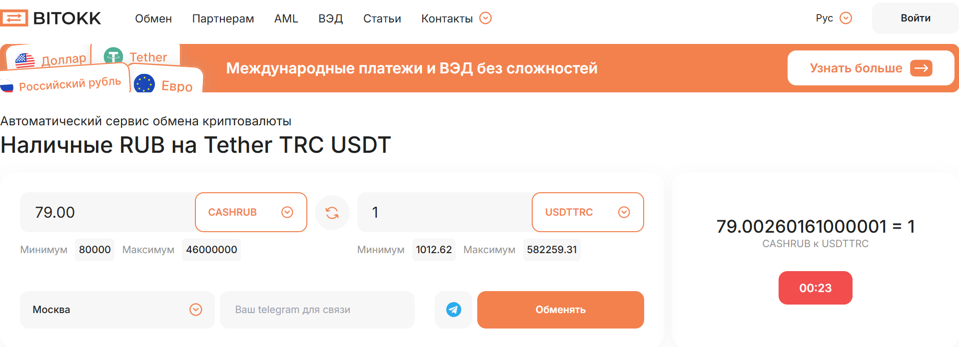Select the Статьи menu item

[x=382, y=18]
